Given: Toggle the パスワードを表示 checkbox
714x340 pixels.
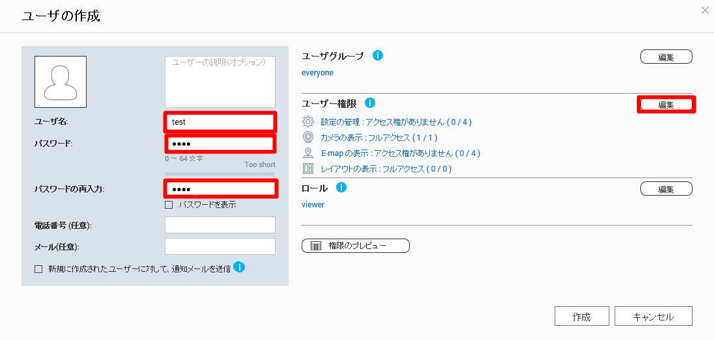Looking at the screenshot, I should pos(169,205).
